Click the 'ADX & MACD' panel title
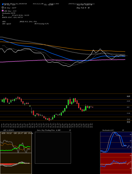132x174 pixels. [x=8, y=130]
